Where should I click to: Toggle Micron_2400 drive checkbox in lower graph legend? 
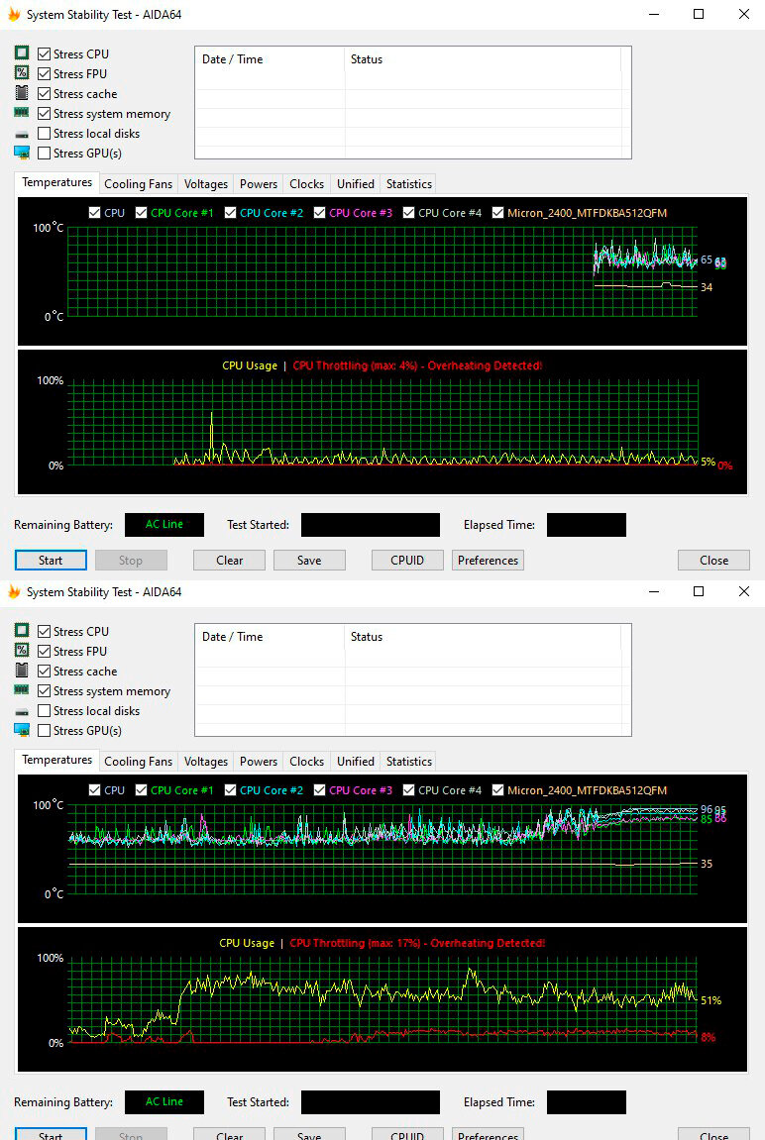click(497, 790)
